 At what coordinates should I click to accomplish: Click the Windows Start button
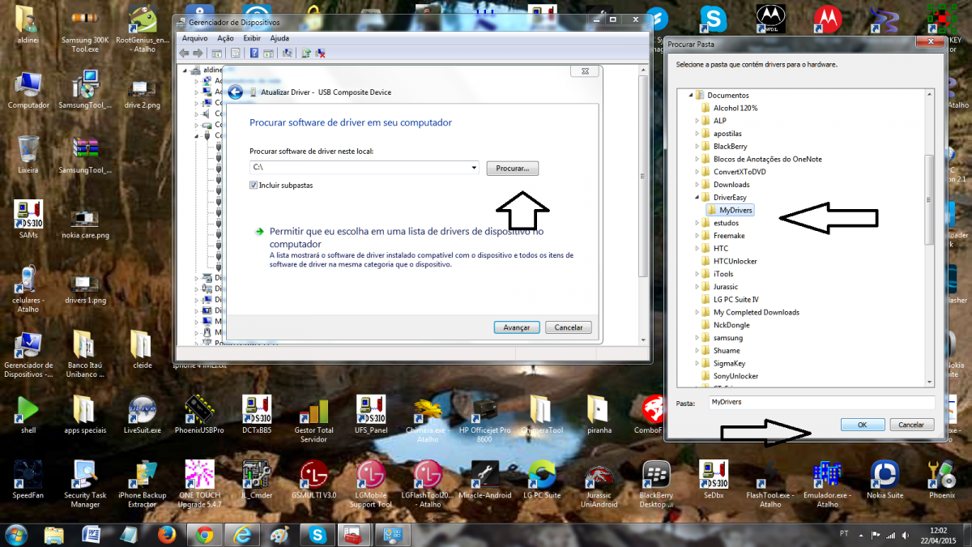pyautogui.click(x=16, y=535)
